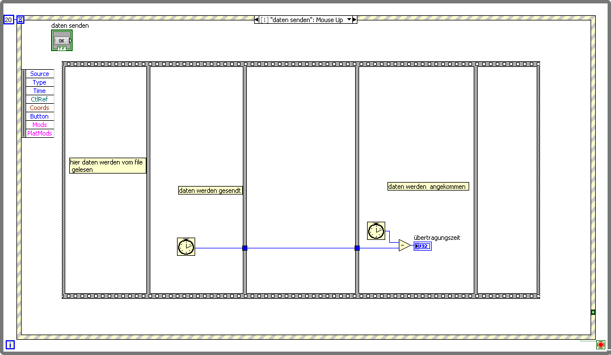The width and height of the screenshot is (611, 355).
Task: Click the subtract function node
Action: click(x=404, y=246)
